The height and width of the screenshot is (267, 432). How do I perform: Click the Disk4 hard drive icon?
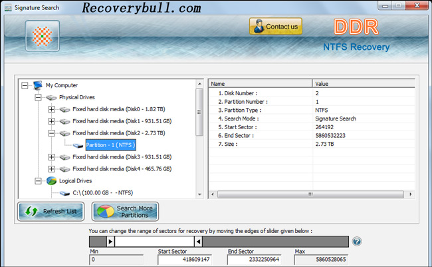[64, 169]
